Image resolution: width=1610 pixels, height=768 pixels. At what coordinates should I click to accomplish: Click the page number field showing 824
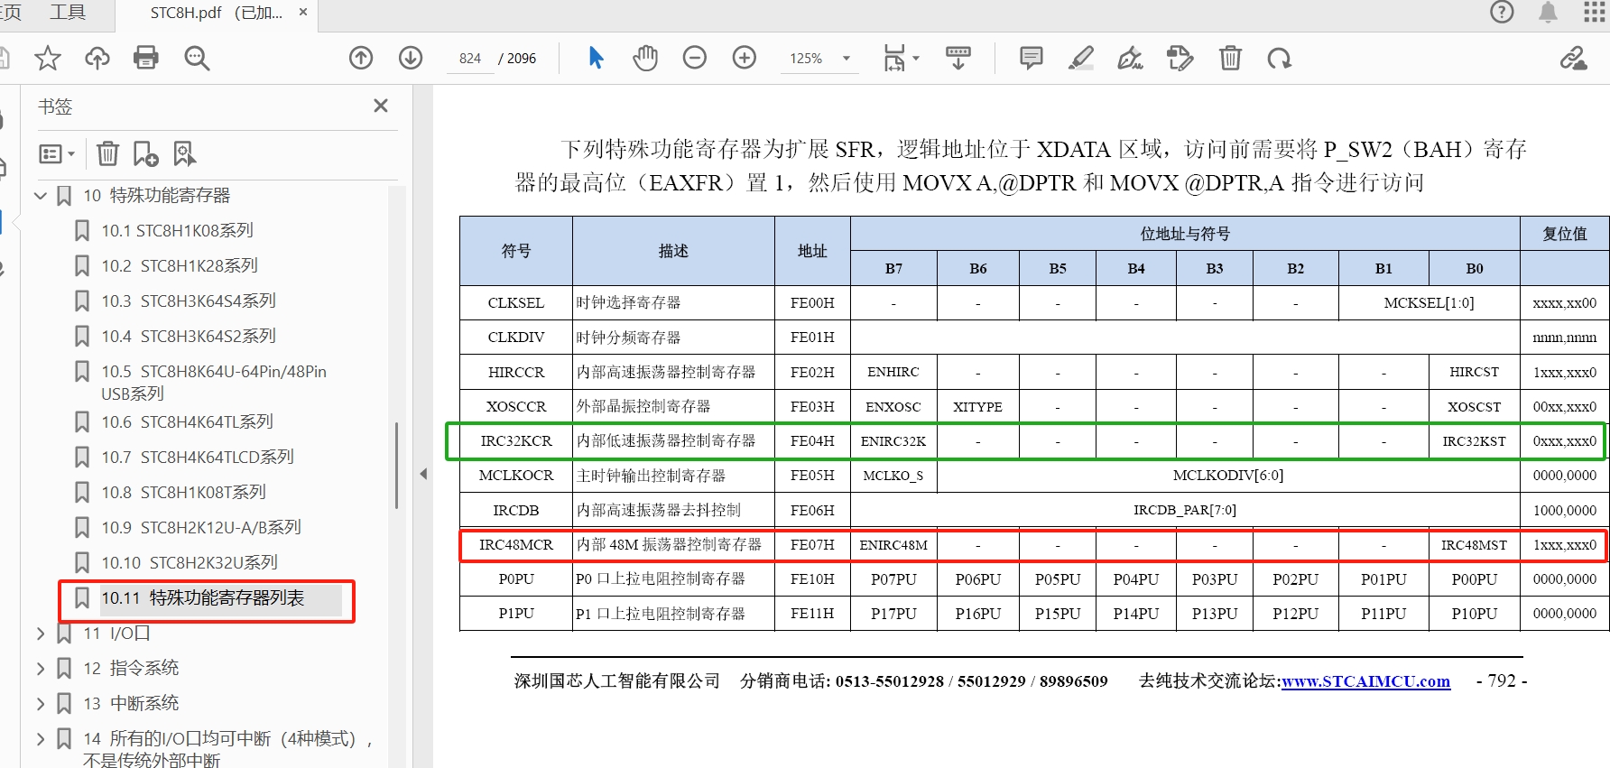click(x=470, y=59)
